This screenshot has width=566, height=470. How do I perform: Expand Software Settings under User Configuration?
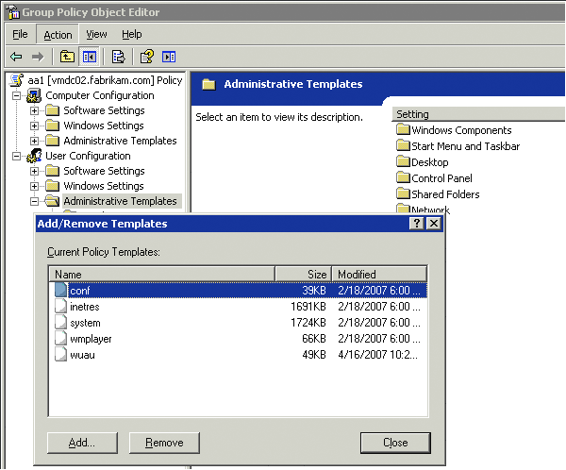pyautogui.click(x=34, y=171)
